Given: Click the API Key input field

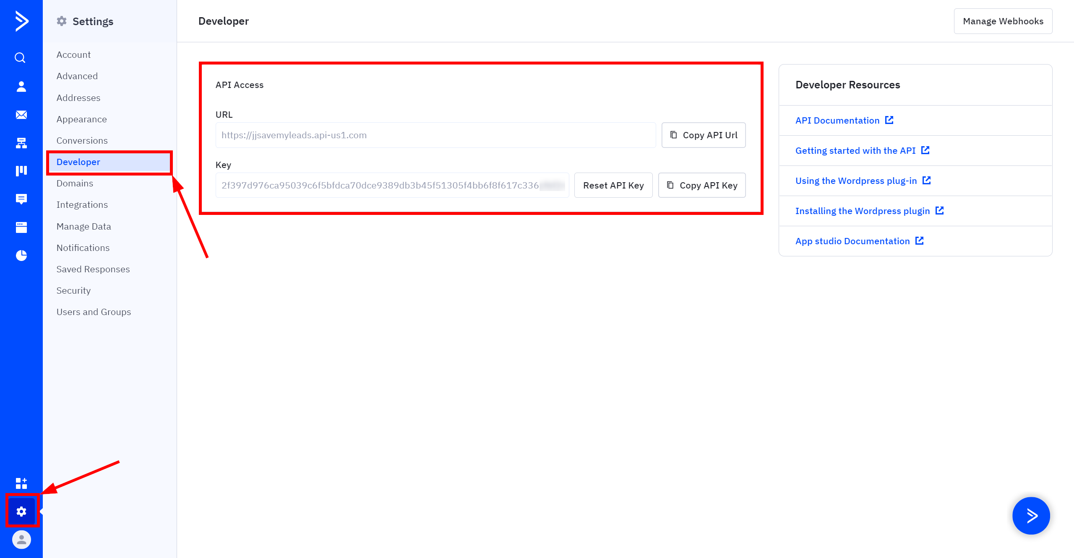Looking at the screenshot, I should click(392, 185).
